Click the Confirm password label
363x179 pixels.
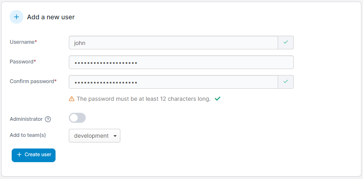(32, 81)
